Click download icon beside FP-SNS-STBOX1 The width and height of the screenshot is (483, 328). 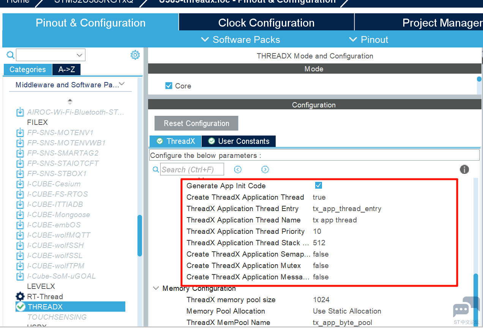20,174
